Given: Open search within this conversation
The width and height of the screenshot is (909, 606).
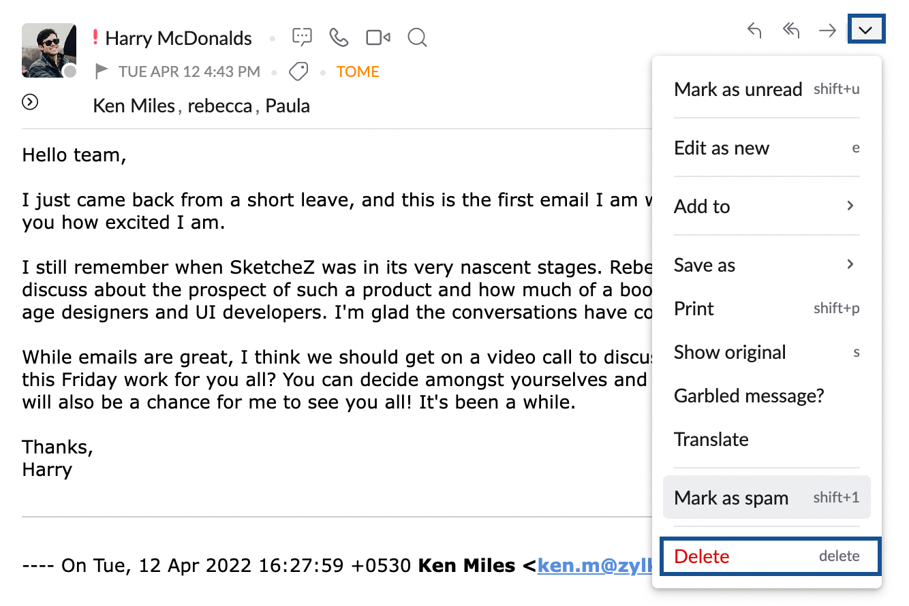Looking at the screenshot, I should 417,38.
